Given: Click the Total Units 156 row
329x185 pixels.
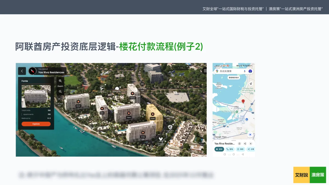Looking at the screenshot, I should (x=36, y=110).
